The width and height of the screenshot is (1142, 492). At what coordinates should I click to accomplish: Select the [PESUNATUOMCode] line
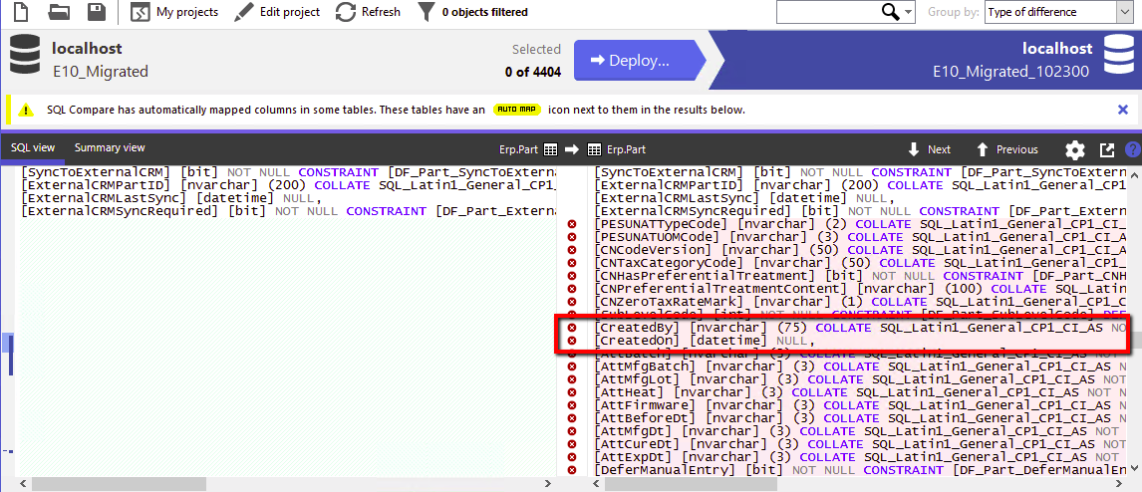[861, 236]
